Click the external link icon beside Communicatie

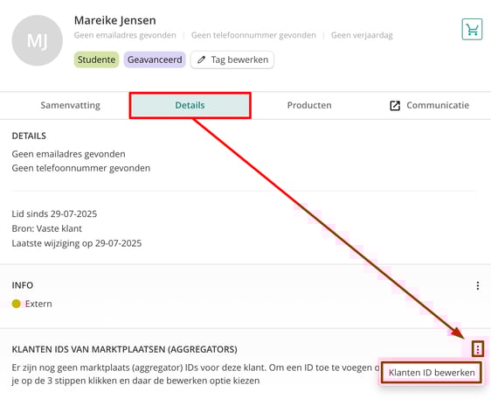(x=395, y=105)
